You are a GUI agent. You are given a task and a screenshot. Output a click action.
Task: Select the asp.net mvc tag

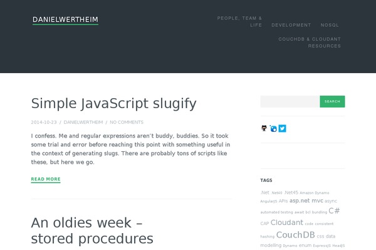tap(306, 201)
